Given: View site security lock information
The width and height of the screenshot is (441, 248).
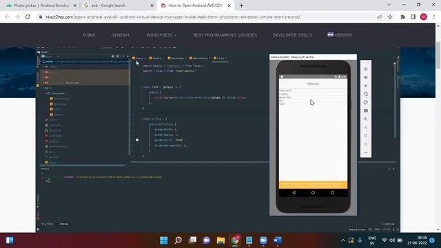Looking at the screenshot, I should 41,17.
